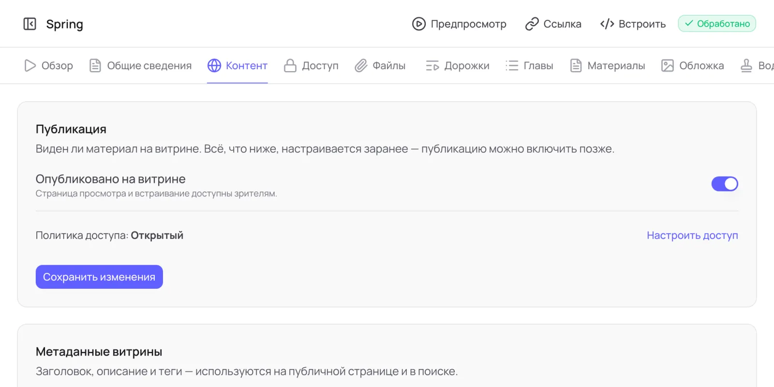Click the Ссылка chain icon
This screenshot has width=774, height=387.
(x=532, y=24)
